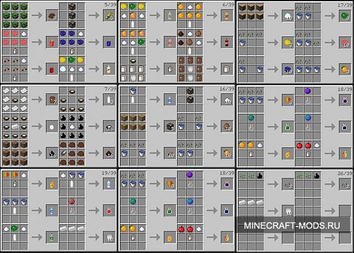
Task: Click the wooden bowl ingredient in panel 6/39
Action: tap(133, 60)
